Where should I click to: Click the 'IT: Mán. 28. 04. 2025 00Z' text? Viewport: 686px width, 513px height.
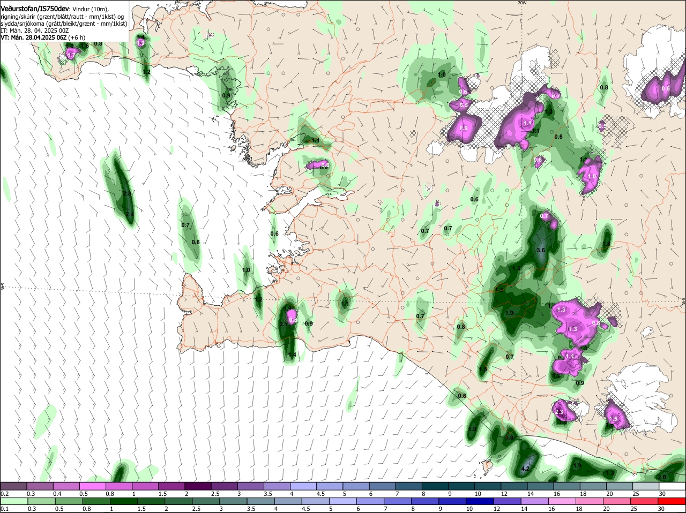[35, 31]
